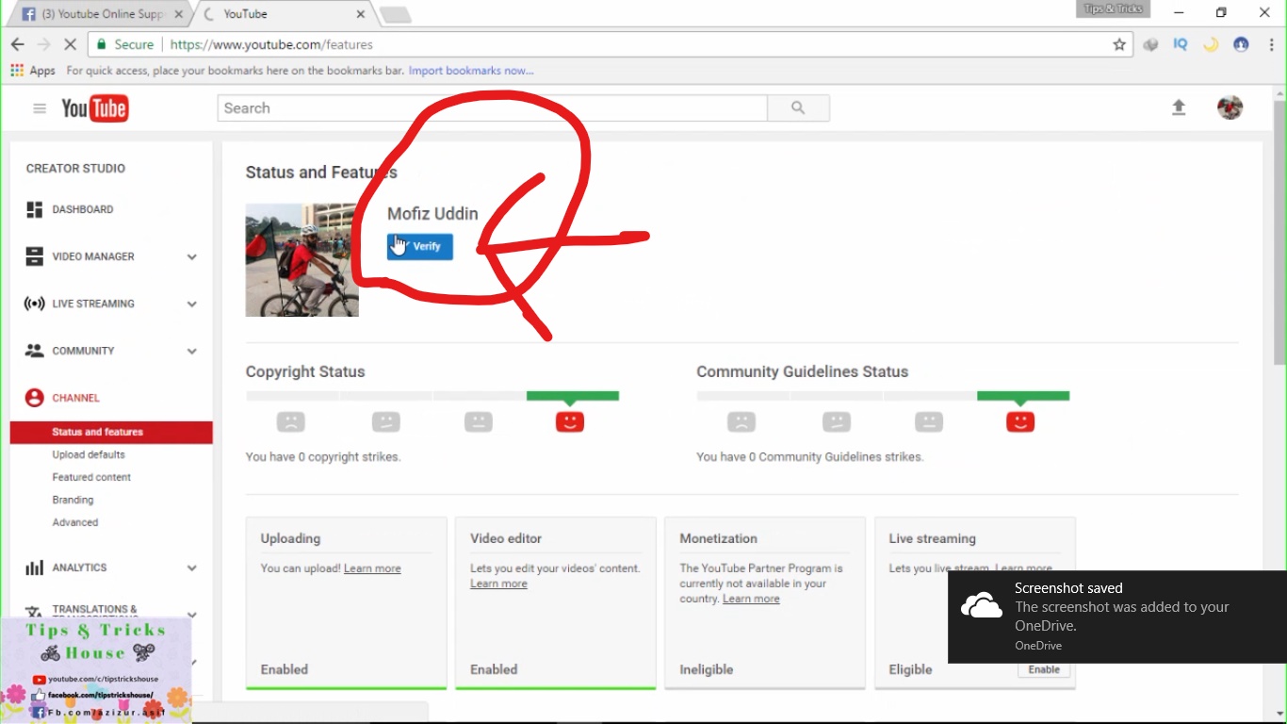Click the Mofiz Uddin channel name
The width and height of the screenshot is (1287, 724).
tap(432, 214)
